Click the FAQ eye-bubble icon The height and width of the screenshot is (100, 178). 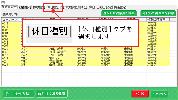pyautogui.click(x=41, y=94)
